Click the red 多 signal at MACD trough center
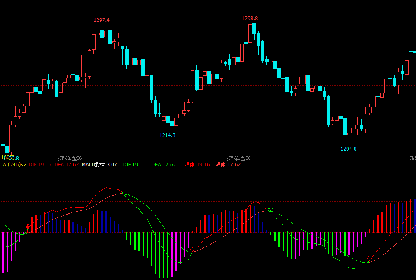 [x=192, y=249]
